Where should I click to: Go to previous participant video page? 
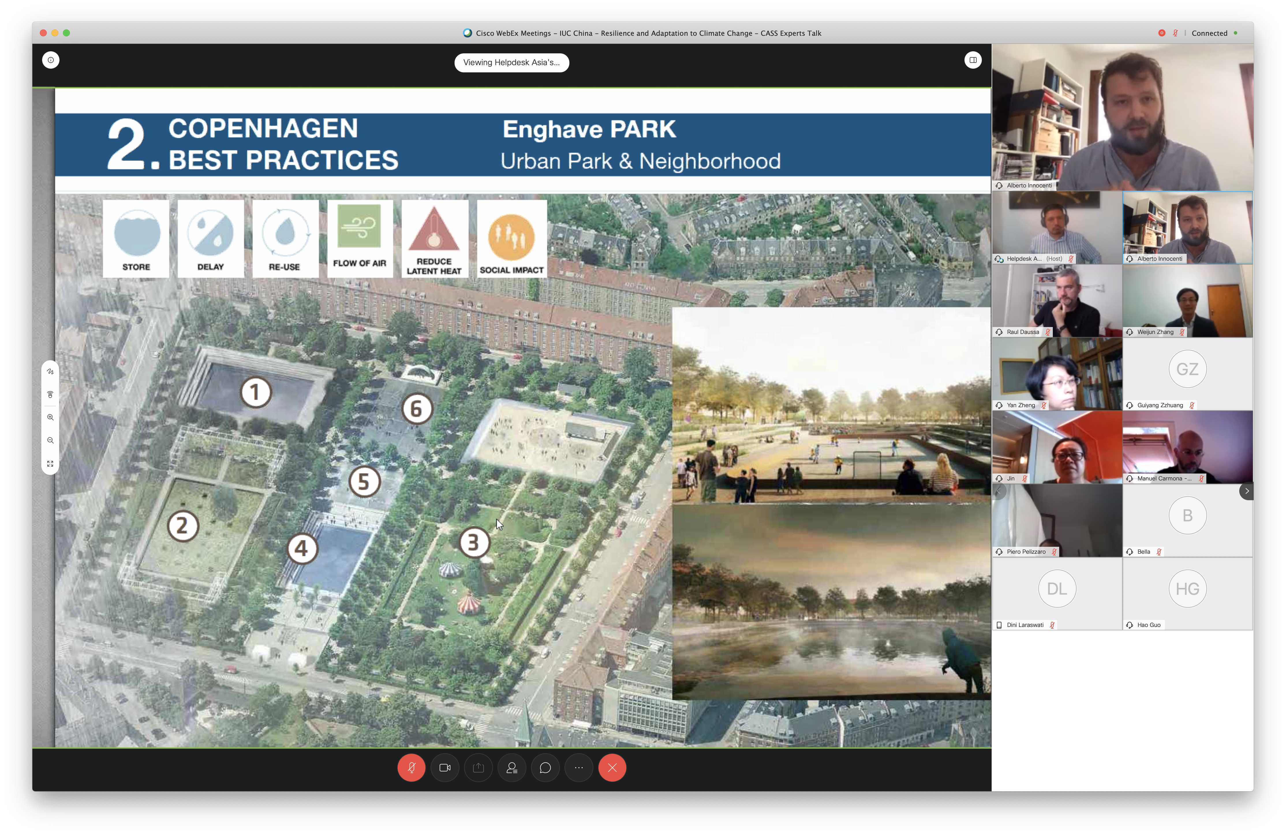pyautogui.click(x=999, y=491)
